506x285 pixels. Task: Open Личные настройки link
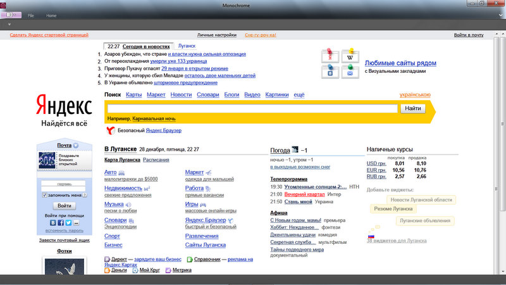pyautogui.click(x=217, y=35)
